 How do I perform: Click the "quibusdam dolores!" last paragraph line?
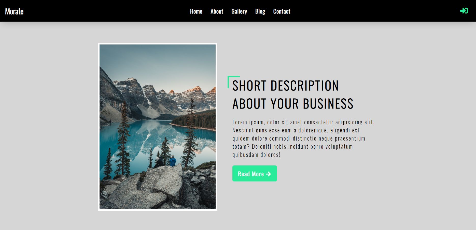tap(256, 155)
